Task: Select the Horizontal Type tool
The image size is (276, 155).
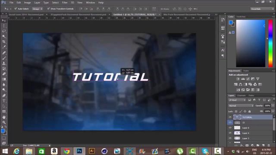Action: (x=4, y=101)
